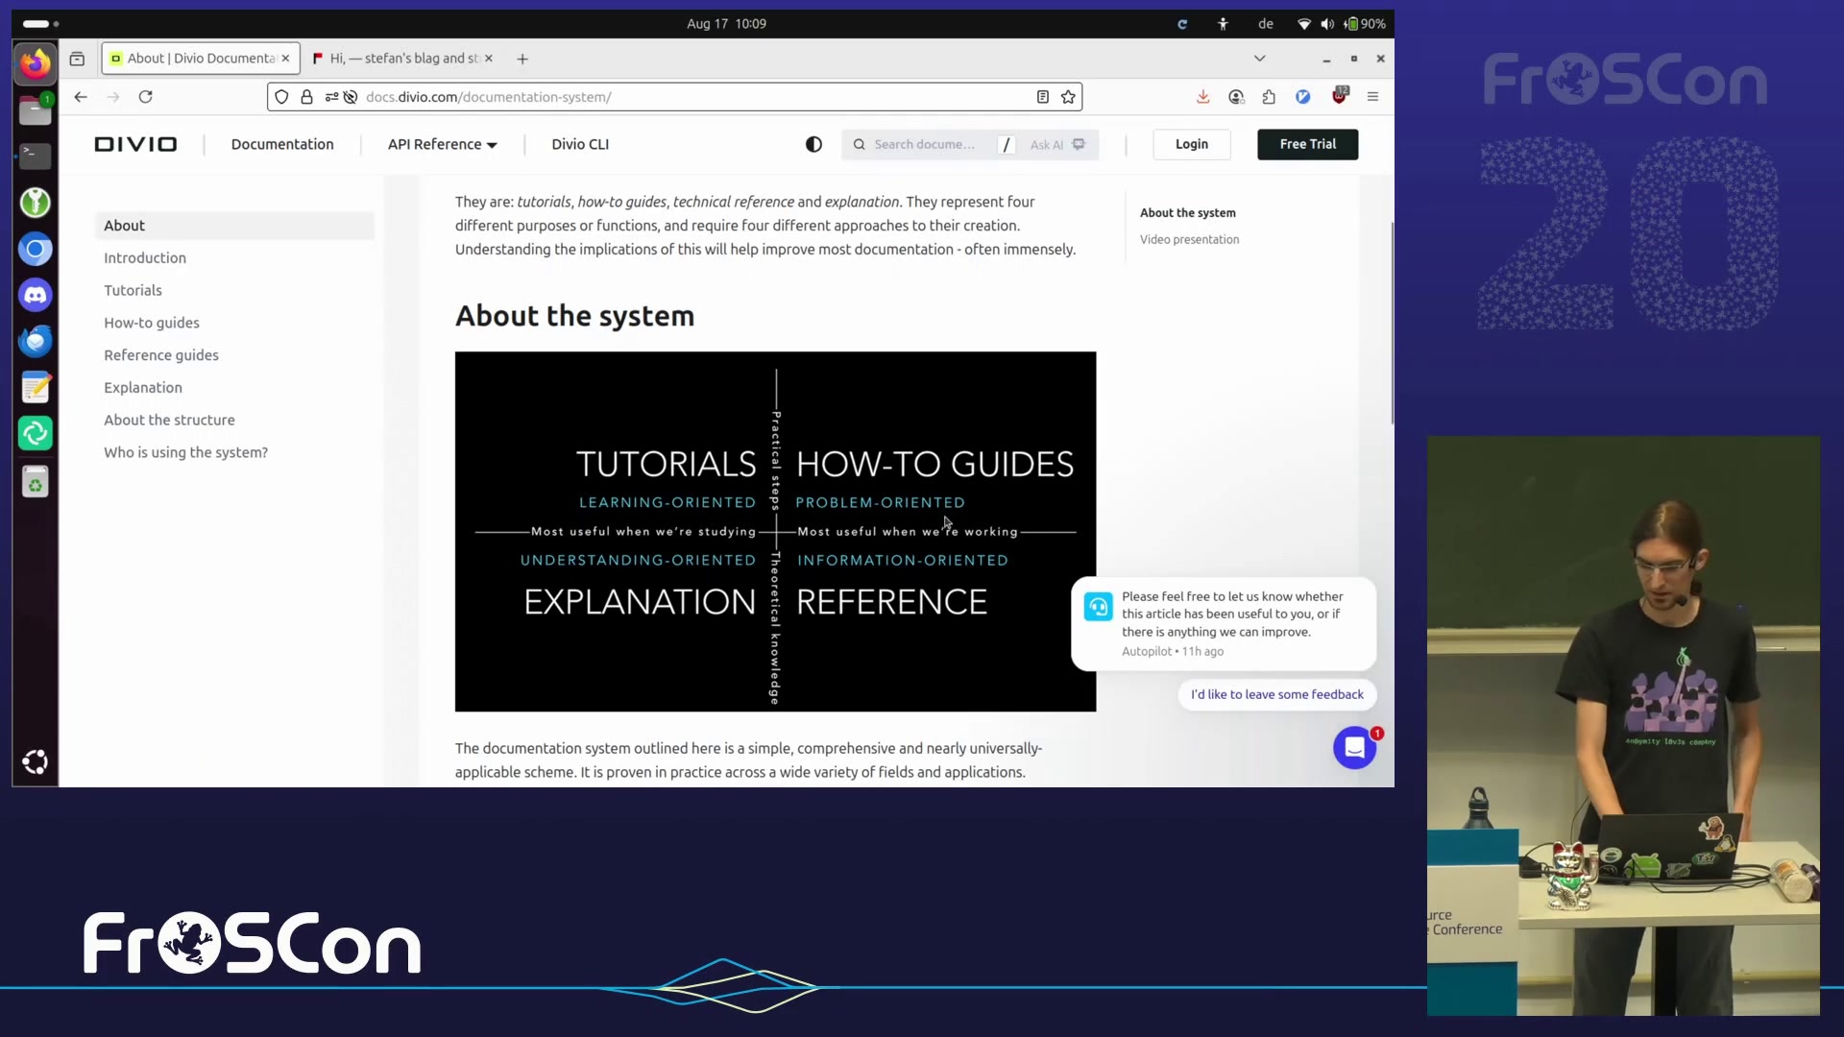Open uBlock Origin extension icon
The height and width of the screenshot is (1037, 1844).
click(1340, 96)
